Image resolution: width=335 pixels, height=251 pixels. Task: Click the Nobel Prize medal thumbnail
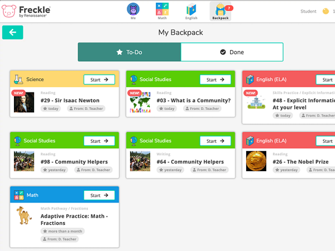pos(256,161)
